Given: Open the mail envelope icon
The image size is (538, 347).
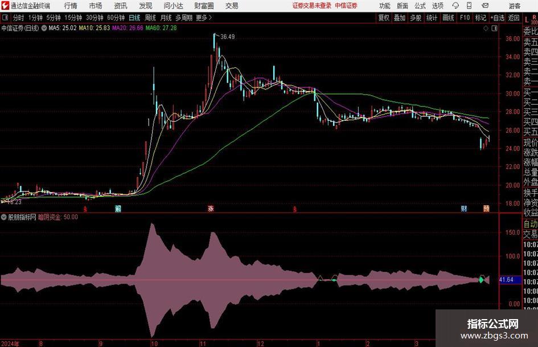Looking at the screenshot, I should click(485, 6).
